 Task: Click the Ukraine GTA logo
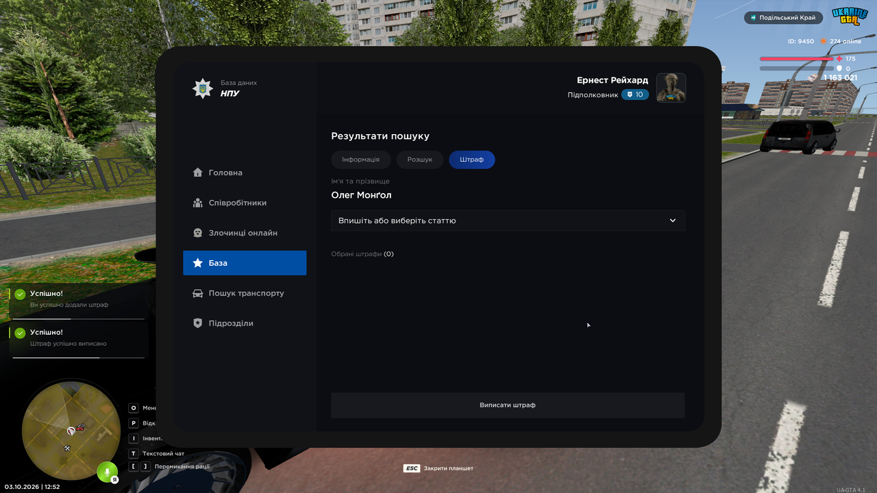[850, 16]
